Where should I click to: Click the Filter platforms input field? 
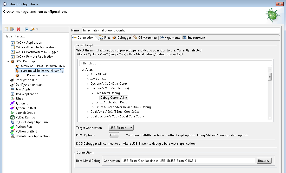(x=175, y=63)
